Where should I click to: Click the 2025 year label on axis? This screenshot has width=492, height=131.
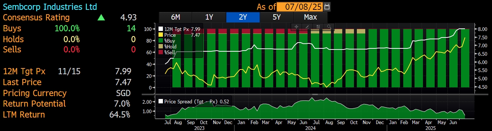431,128
